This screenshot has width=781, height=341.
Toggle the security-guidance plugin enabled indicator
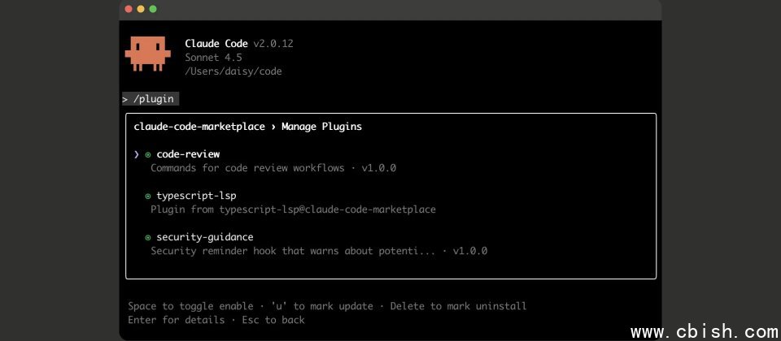pos(148,237)
